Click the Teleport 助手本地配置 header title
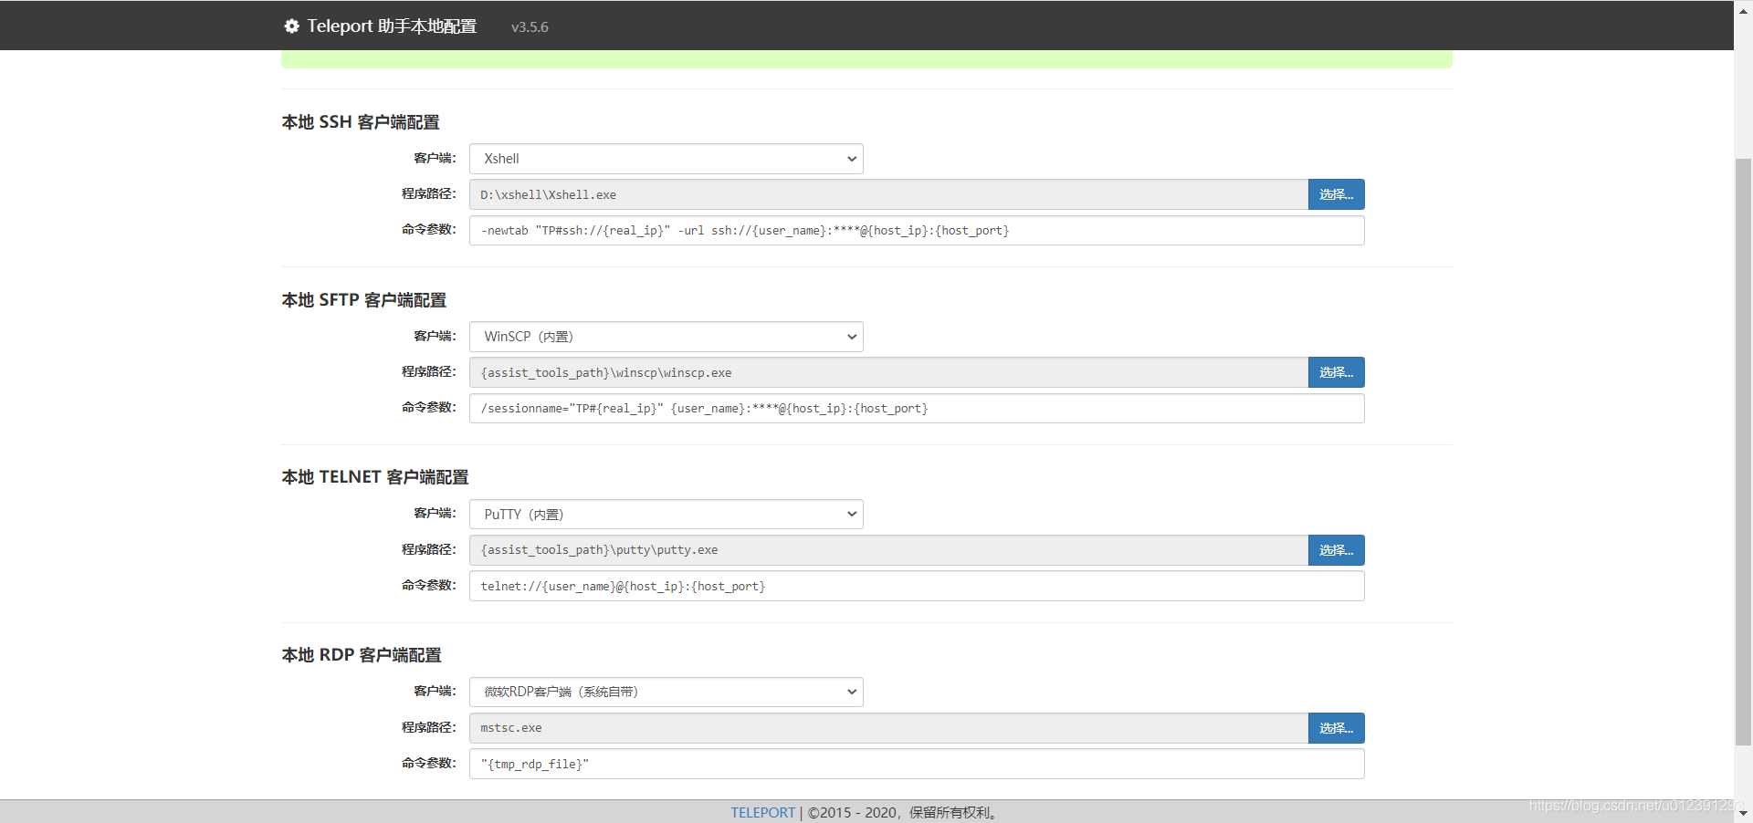Viewport: 1753px width, 823px height. tap(392, 26)
